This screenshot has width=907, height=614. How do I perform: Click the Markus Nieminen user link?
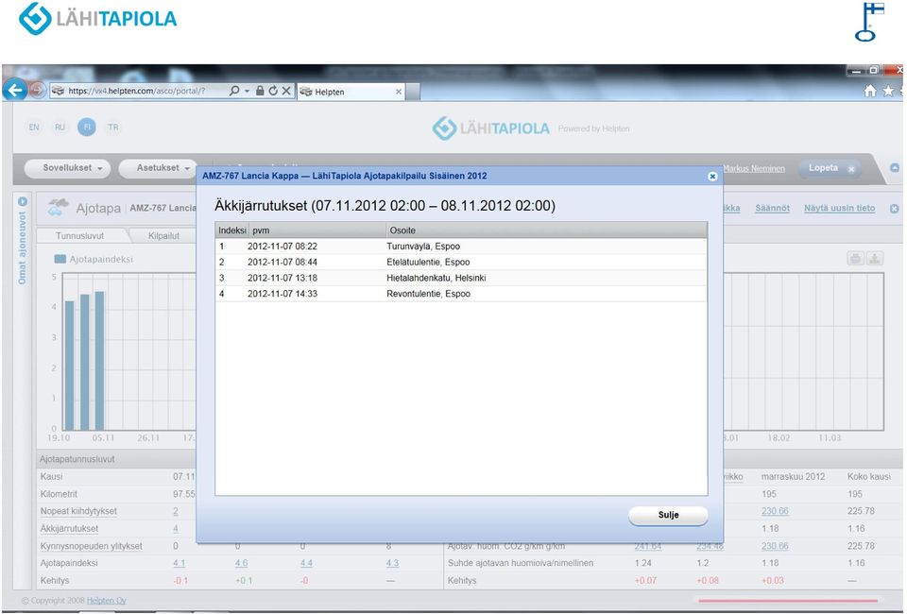coord(754,169)
